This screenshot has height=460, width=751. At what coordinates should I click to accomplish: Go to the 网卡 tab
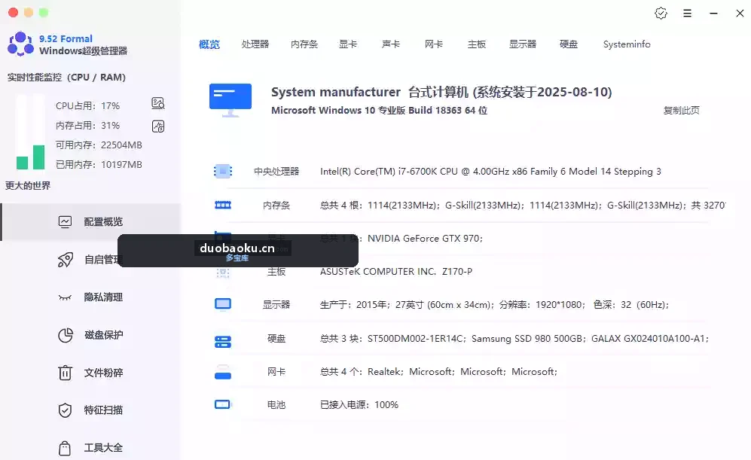(433, 44)
